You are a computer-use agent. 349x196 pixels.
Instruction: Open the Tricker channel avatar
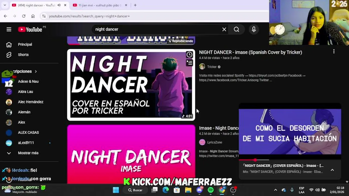click(202, 67)
